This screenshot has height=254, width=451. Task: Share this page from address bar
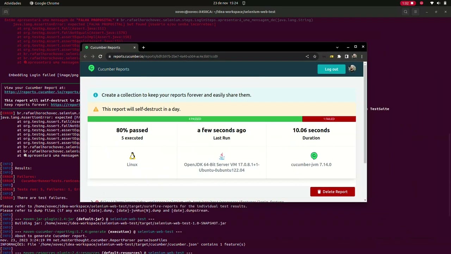click(307, 56)
